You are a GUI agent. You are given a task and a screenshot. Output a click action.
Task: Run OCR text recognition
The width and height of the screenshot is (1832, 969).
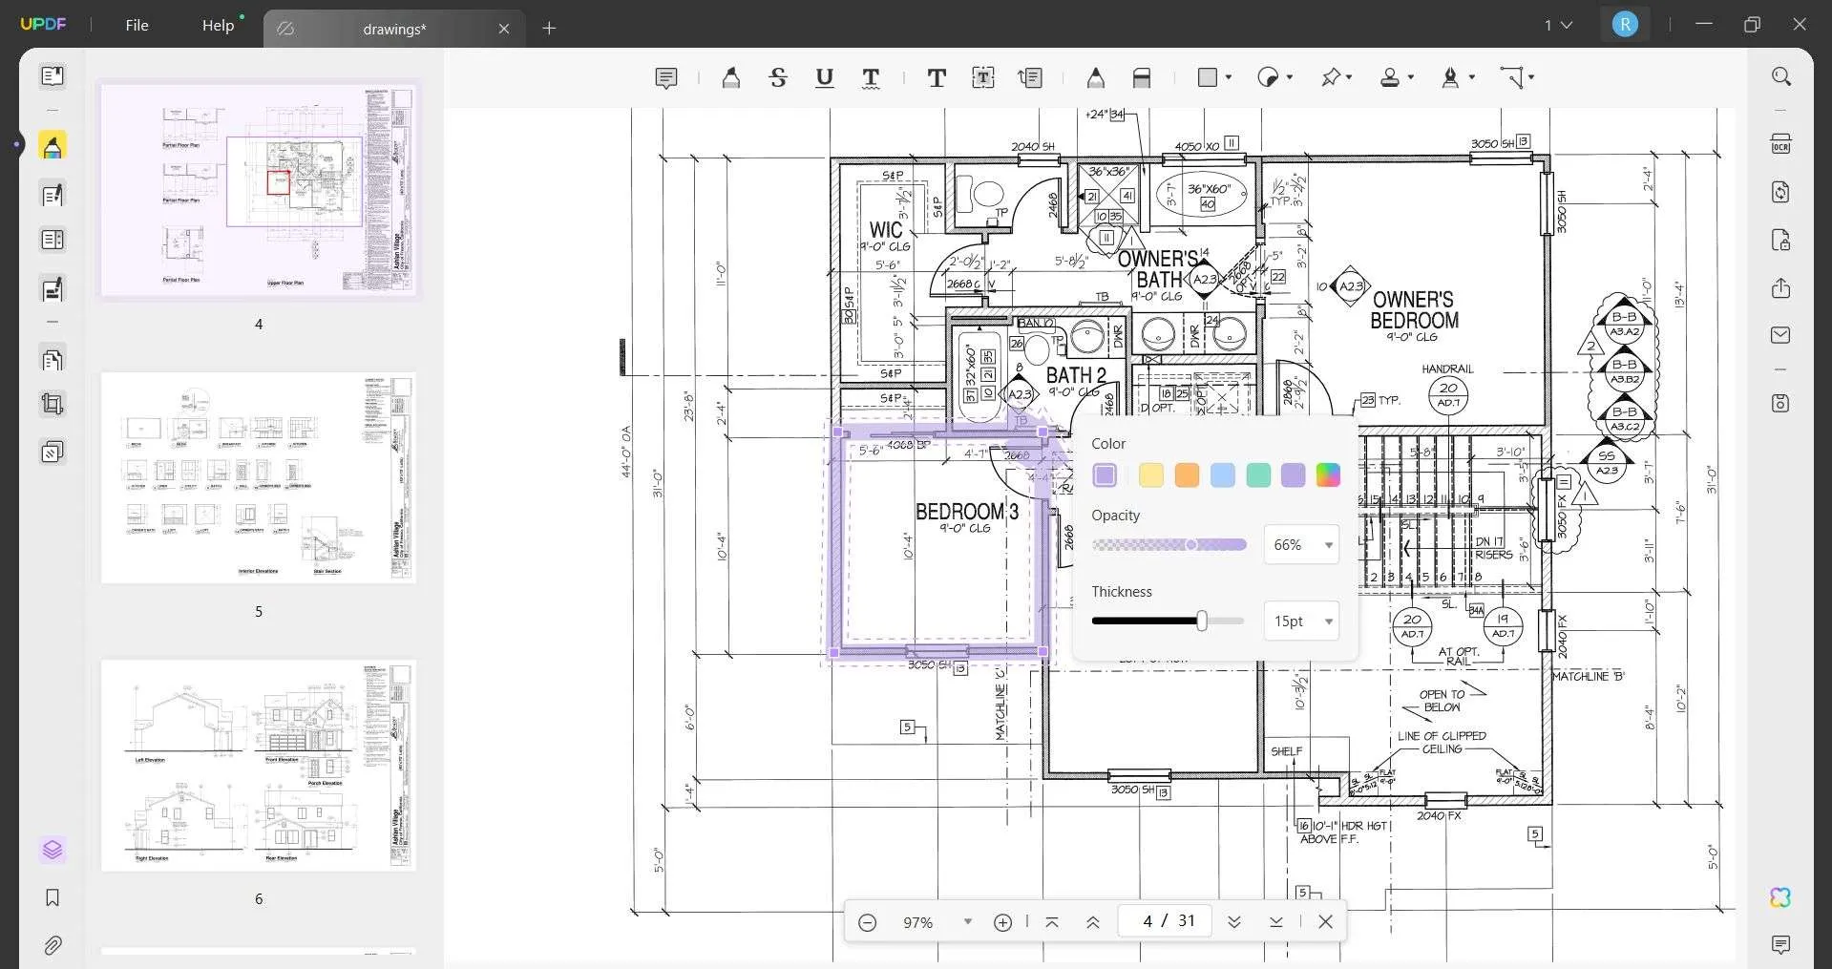tap(1780, 144)
